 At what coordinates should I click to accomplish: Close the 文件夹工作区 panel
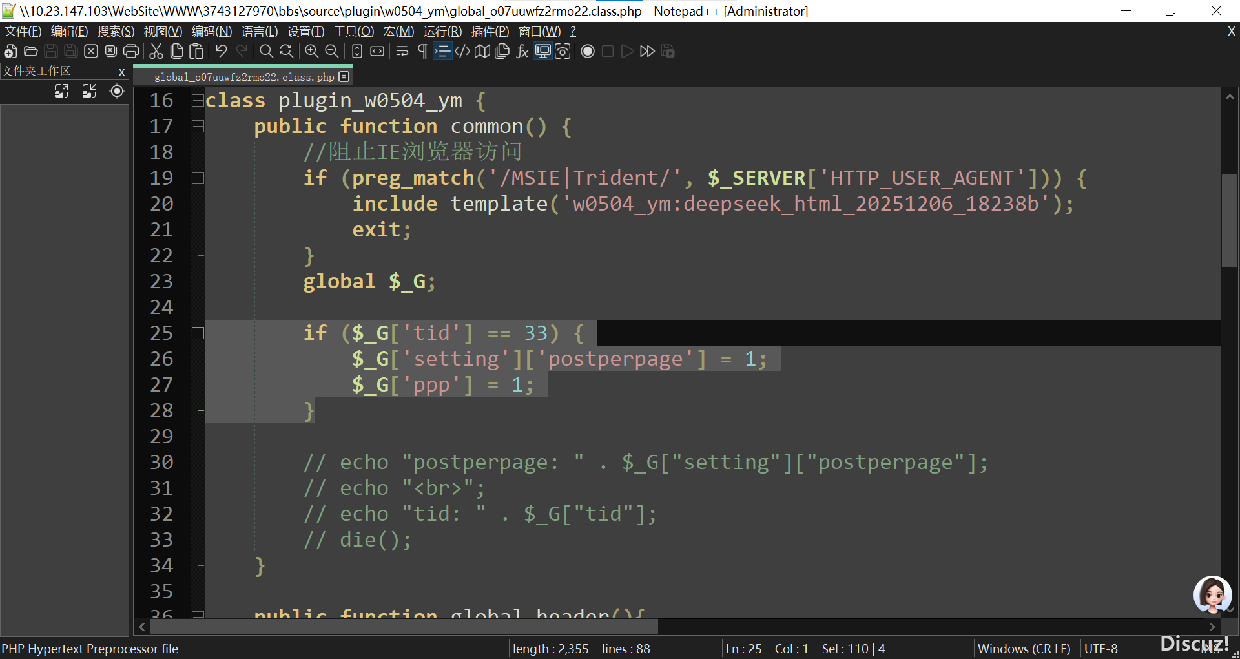(x=121, y=72)
